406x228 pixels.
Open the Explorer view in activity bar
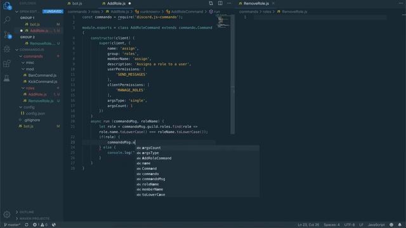(x=7, y=6)
